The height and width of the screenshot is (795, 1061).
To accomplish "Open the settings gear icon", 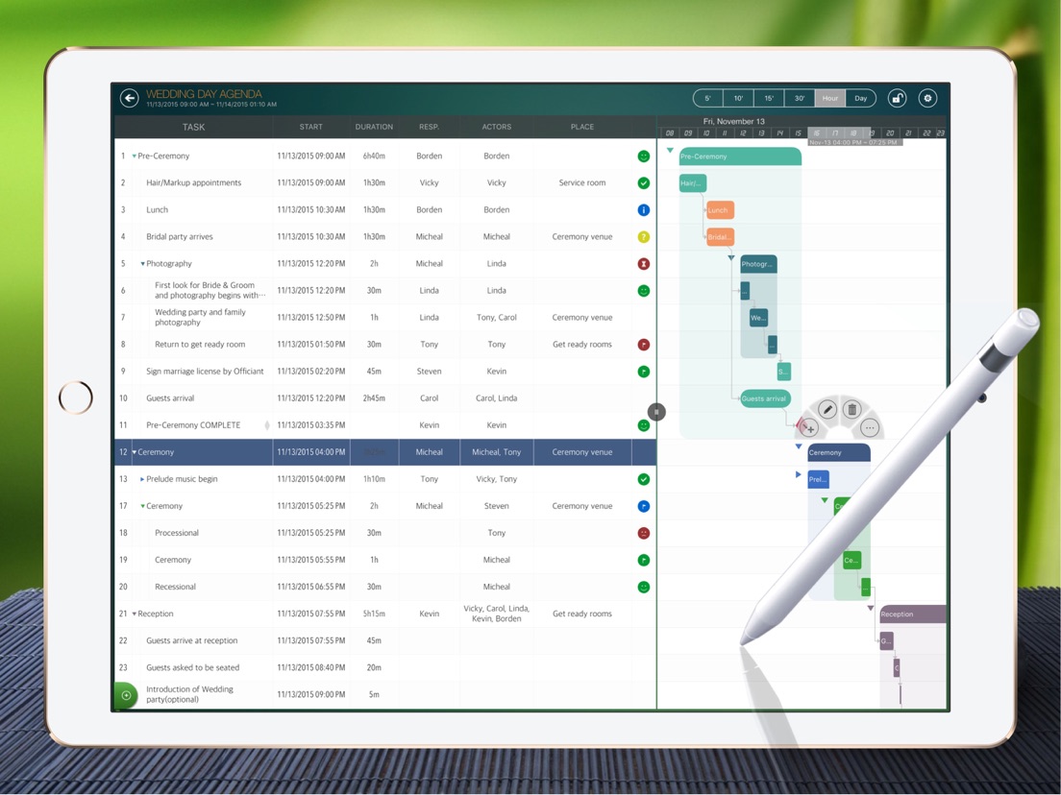I will pyautogui.click(x=927, y=98).
